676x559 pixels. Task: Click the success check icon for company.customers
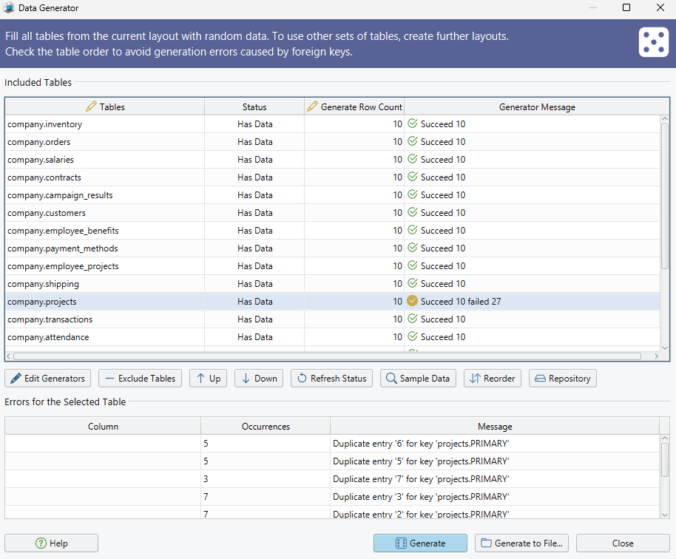click(x=413, y=212)
